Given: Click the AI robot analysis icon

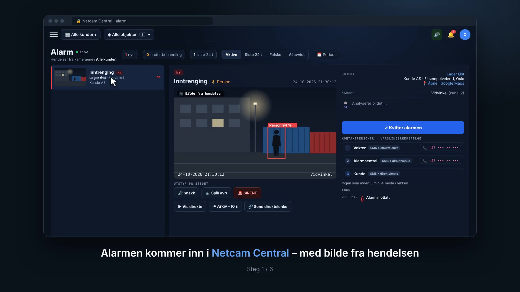Looking at the screenshot, I should pos(346,104).
